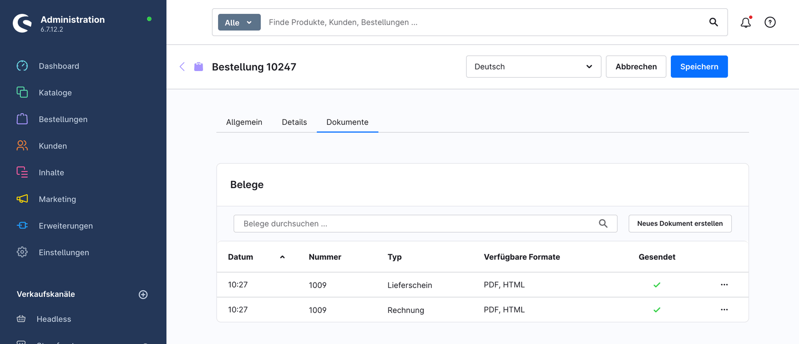Viewport: 799px width, 344px height.
Task: Add a new Verkaufskanal with plus icon
Action: click(143, 295)
